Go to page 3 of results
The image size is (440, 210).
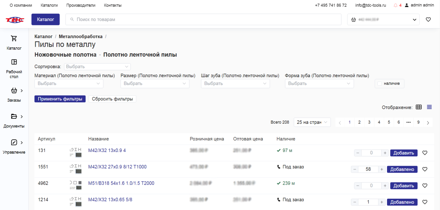(x=369, y=122)
